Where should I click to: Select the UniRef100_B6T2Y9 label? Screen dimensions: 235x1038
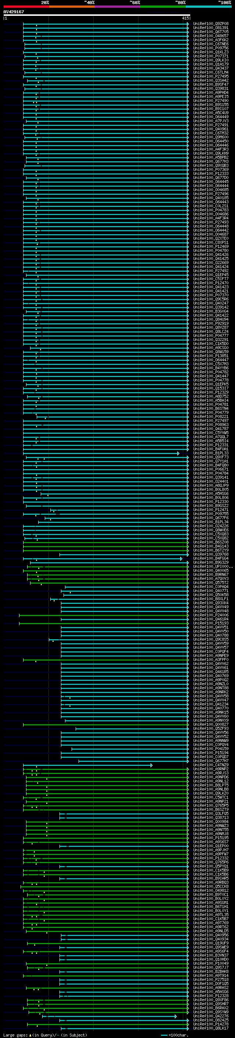210,550
